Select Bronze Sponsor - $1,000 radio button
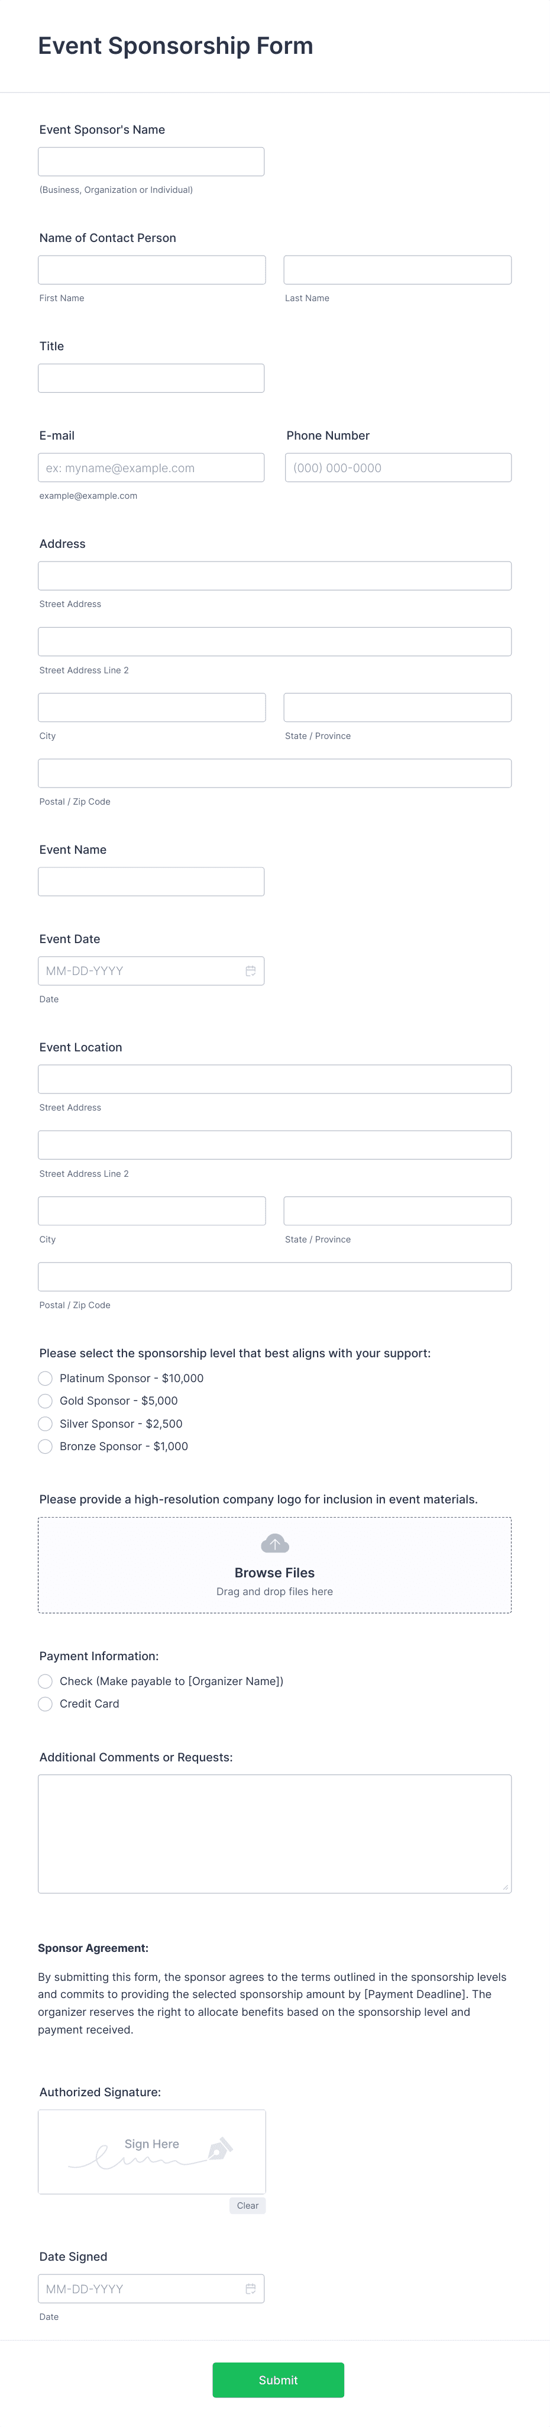This screenshot has height=2427, width=550. (x=45, y=1446)
